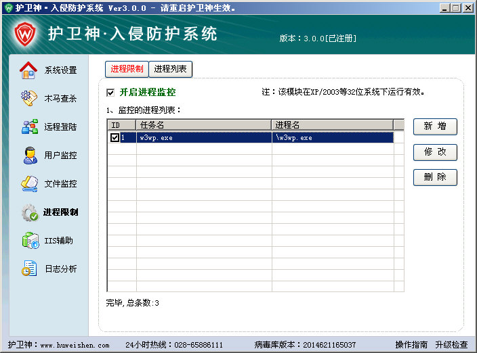The height and width of the screenshot is (353, 477).
Task: Open the 用户监控 person icon
Action: click(30, 155)
